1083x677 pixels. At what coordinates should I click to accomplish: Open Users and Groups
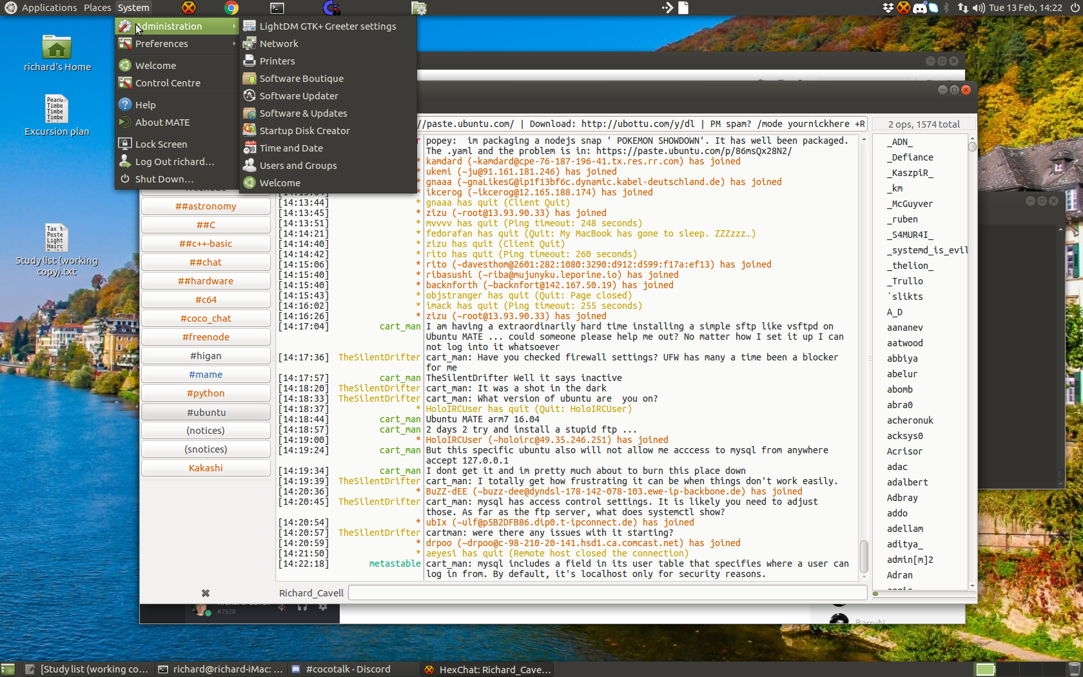[x=327, y=166]
